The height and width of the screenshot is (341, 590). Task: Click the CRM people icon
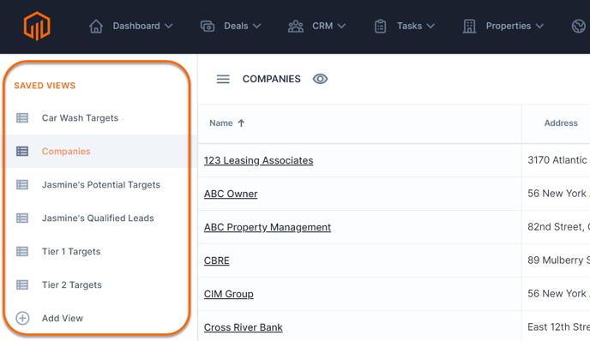tap(296, 26)
